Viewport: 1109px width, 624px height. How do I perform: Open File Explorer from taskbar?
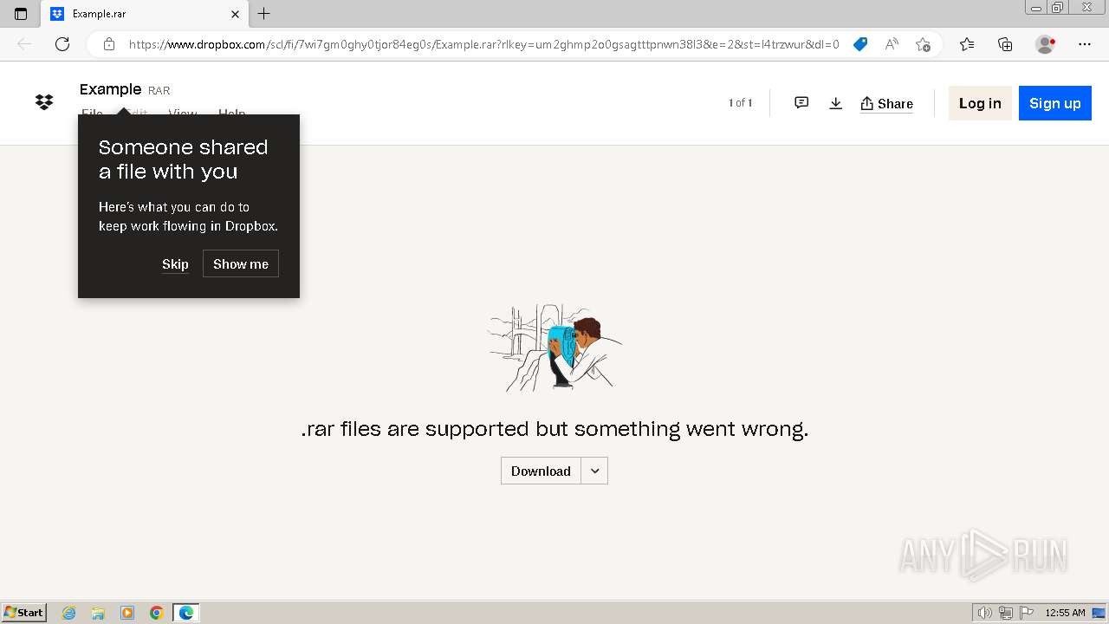tap(98, 613)
